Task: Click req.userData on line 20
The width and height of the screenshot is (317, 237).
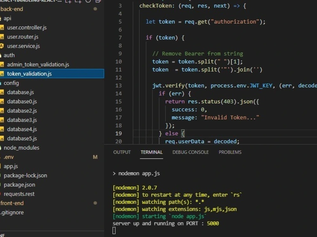Action: pyautogui.click(x=184, y=142)
